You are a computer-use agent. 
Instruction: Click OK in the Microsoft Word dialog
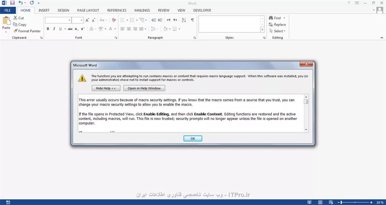(x=193, y=139)
